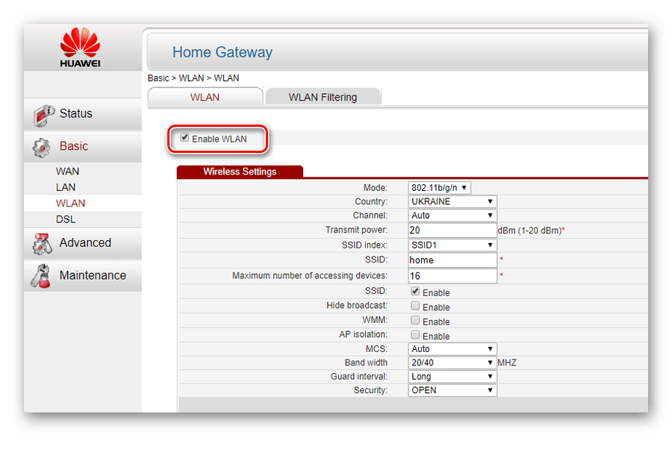
Task: Enable the WMM checkbox
Action: coord(415,320)
